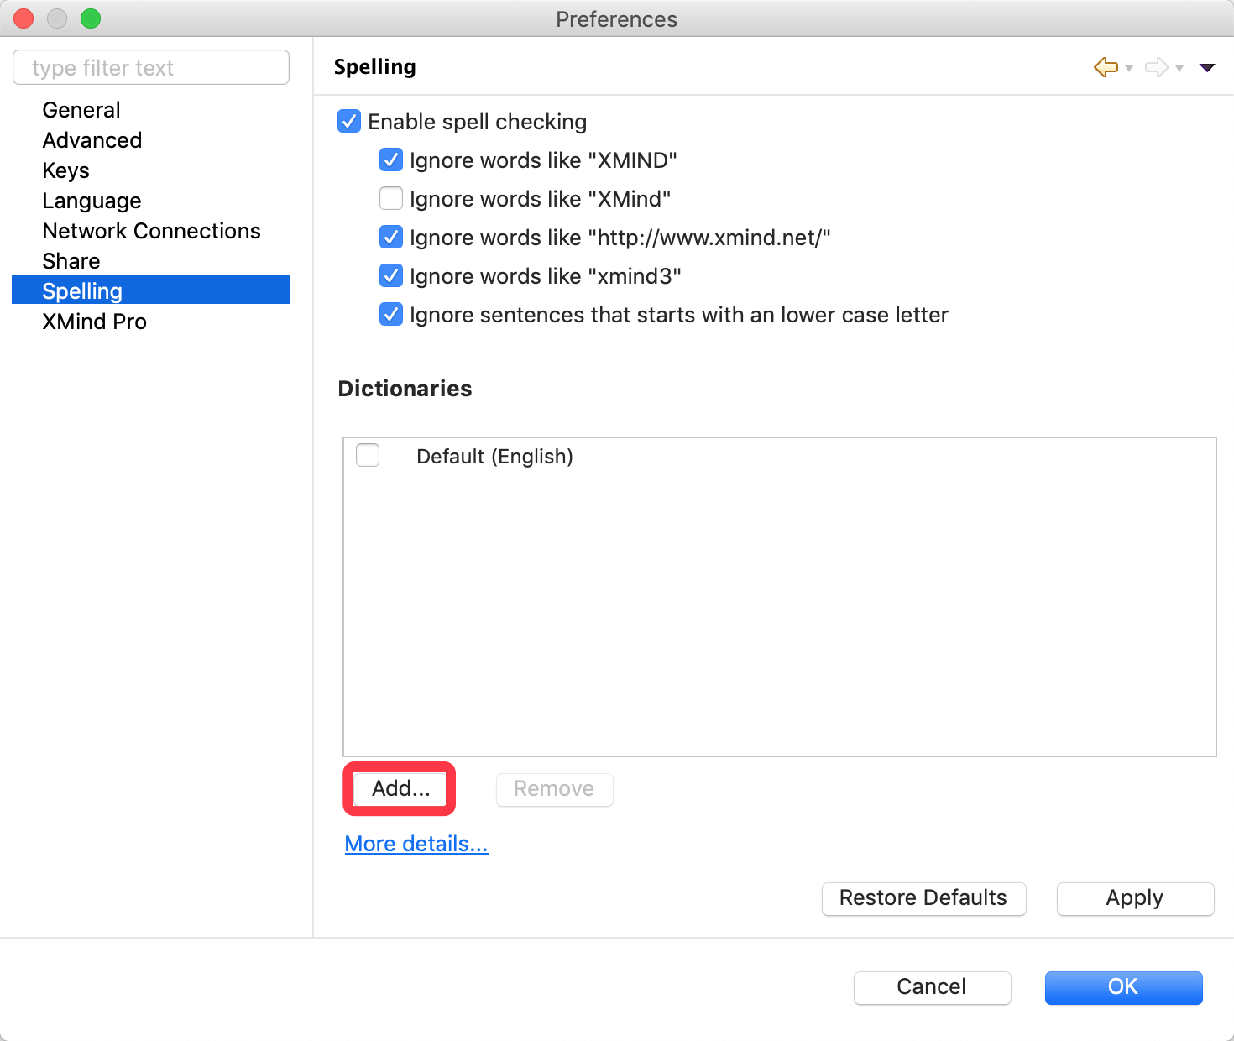
Task: Toggle Ignore words like "xmind3"
Action: [391, 275]
